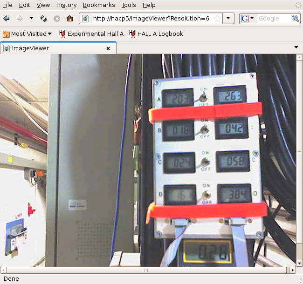Go to the Home page

70,19
